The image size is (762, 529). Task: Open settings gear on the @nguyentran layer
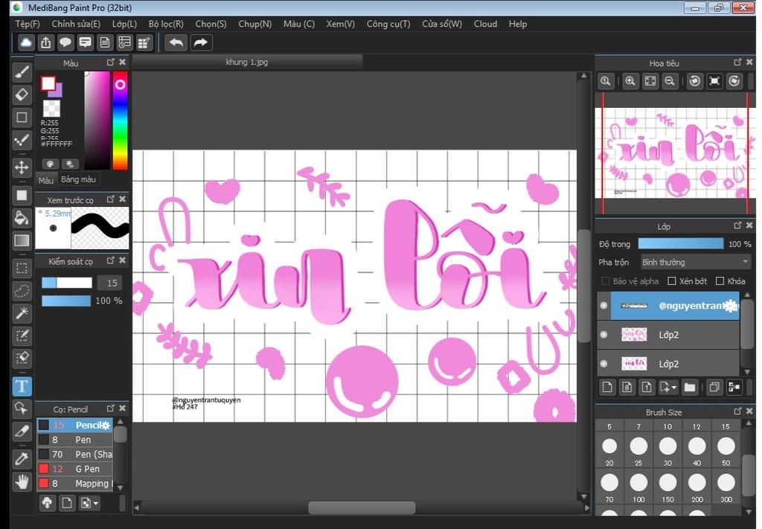(730, 306)
